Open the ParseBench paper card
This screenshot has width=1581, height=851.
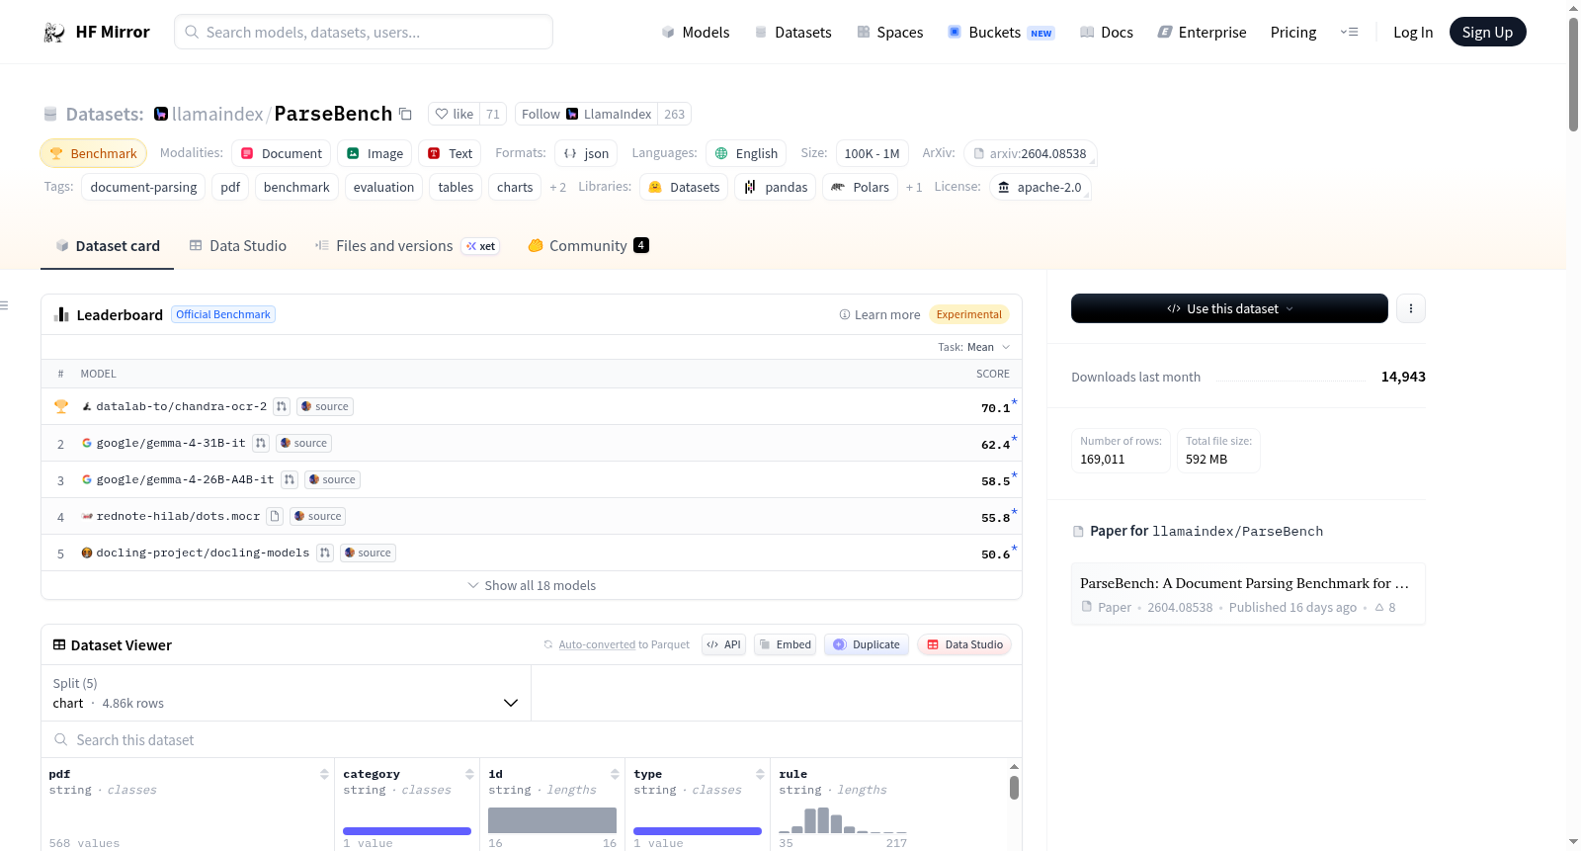pos(1248,594)
